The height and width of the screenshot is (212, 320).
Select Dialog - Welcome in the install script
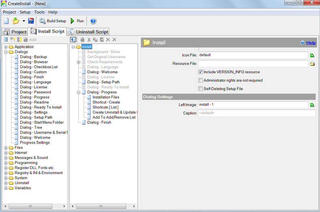tap(102, 72)
